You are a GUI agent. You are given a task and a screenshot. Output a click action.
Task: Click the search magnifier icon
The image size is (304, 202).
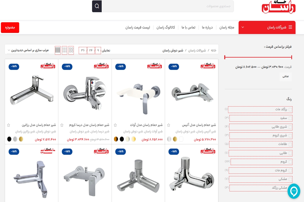pyautogui.click(x=97, y=6)
